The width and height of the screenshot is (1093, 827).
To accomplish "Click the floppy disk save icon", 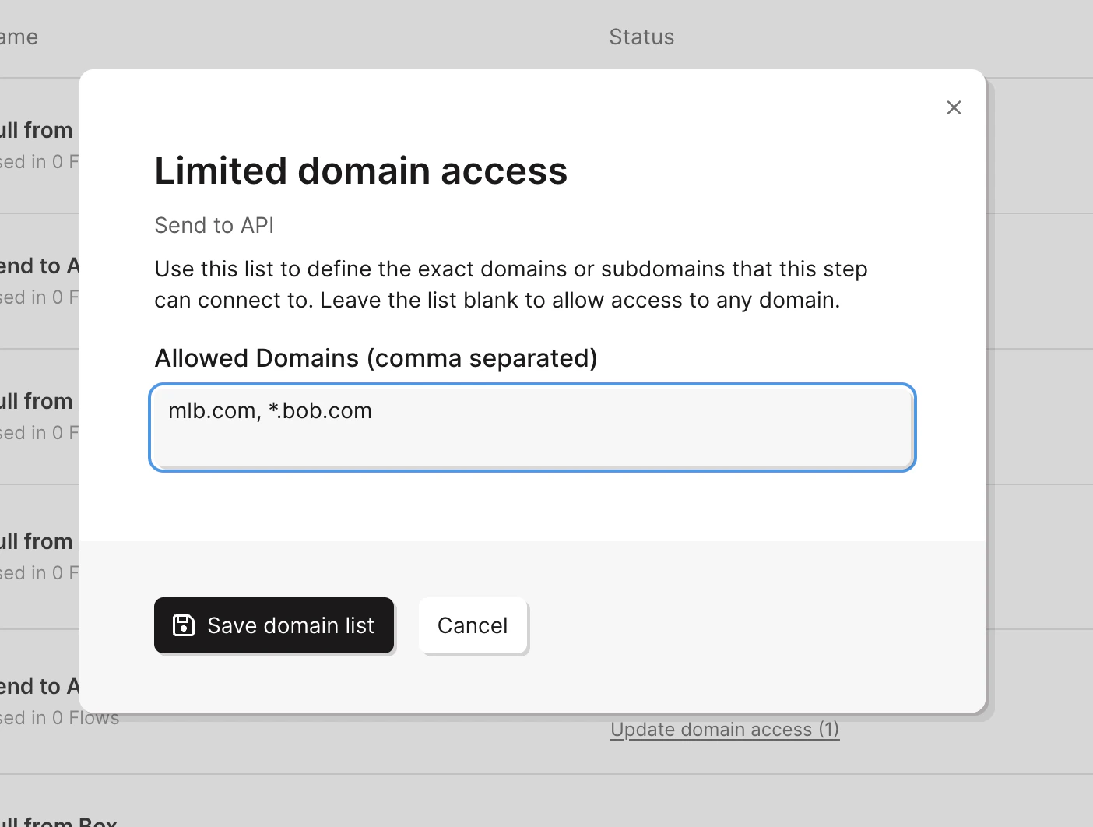I will 182,625.
